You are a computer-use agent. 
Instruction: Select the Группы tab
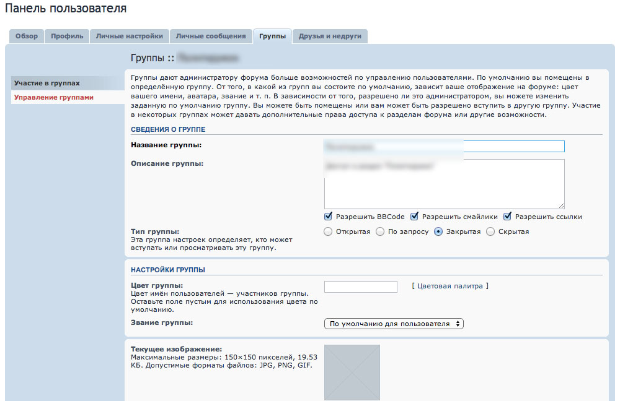(272, 36)
